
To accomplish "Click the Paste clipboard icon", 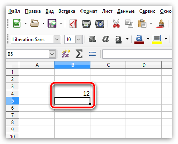I will coord(142,24).
